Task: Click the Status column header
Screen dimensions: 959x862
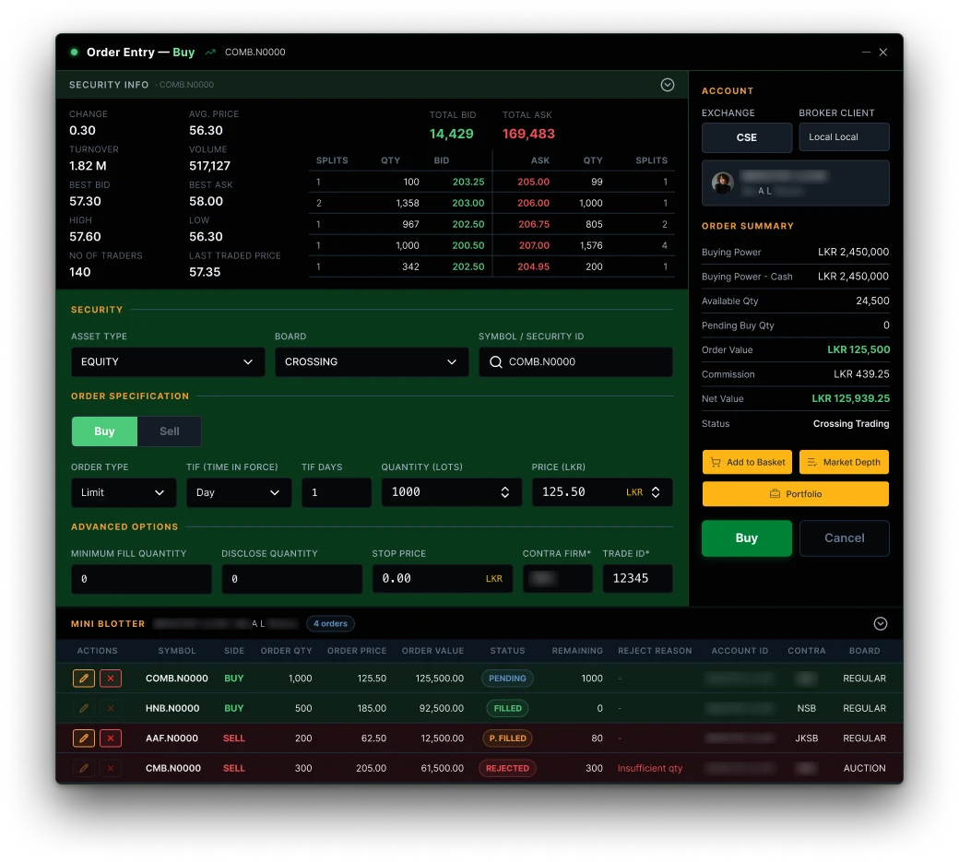Action: pyautogui.click(x=508, y=651)
